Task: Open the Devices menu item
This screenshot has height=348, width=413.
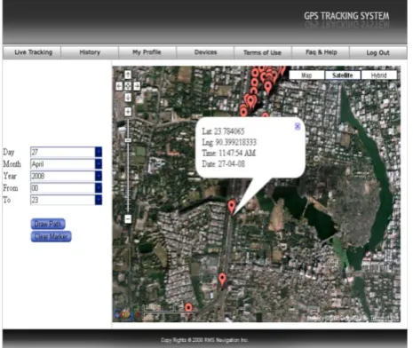Action: [205, 52]
